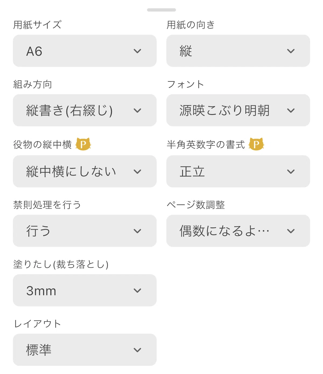Open the 塗りたし(裁ち落とし) dropdown

pos(85,290)
